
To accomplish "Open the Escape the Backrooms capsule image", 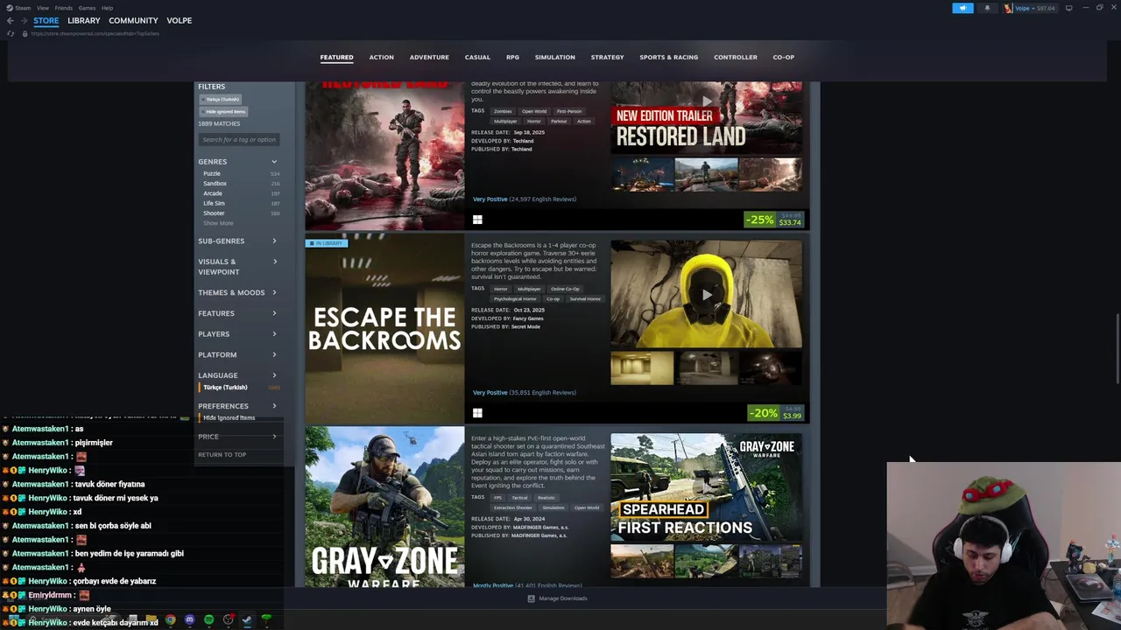I will click(x=384, y=329).
